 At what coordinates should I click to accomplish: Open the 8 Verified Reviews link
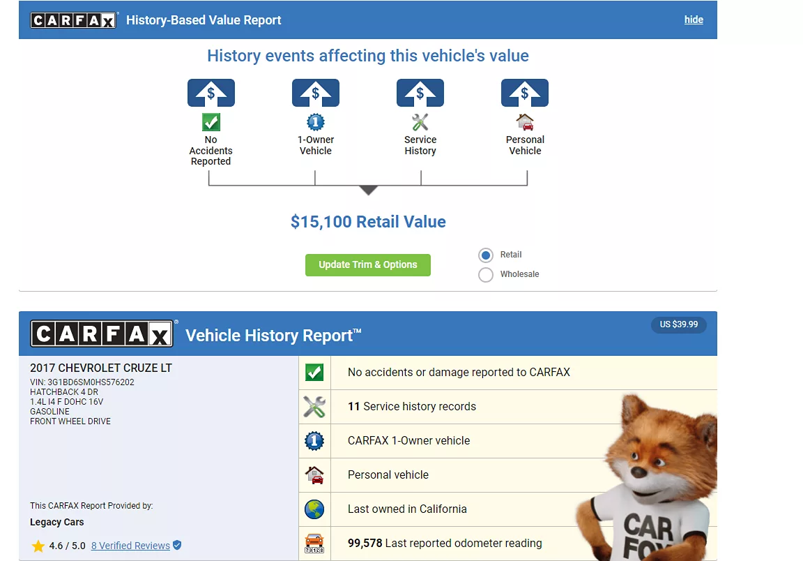click(x=130, y=546)
